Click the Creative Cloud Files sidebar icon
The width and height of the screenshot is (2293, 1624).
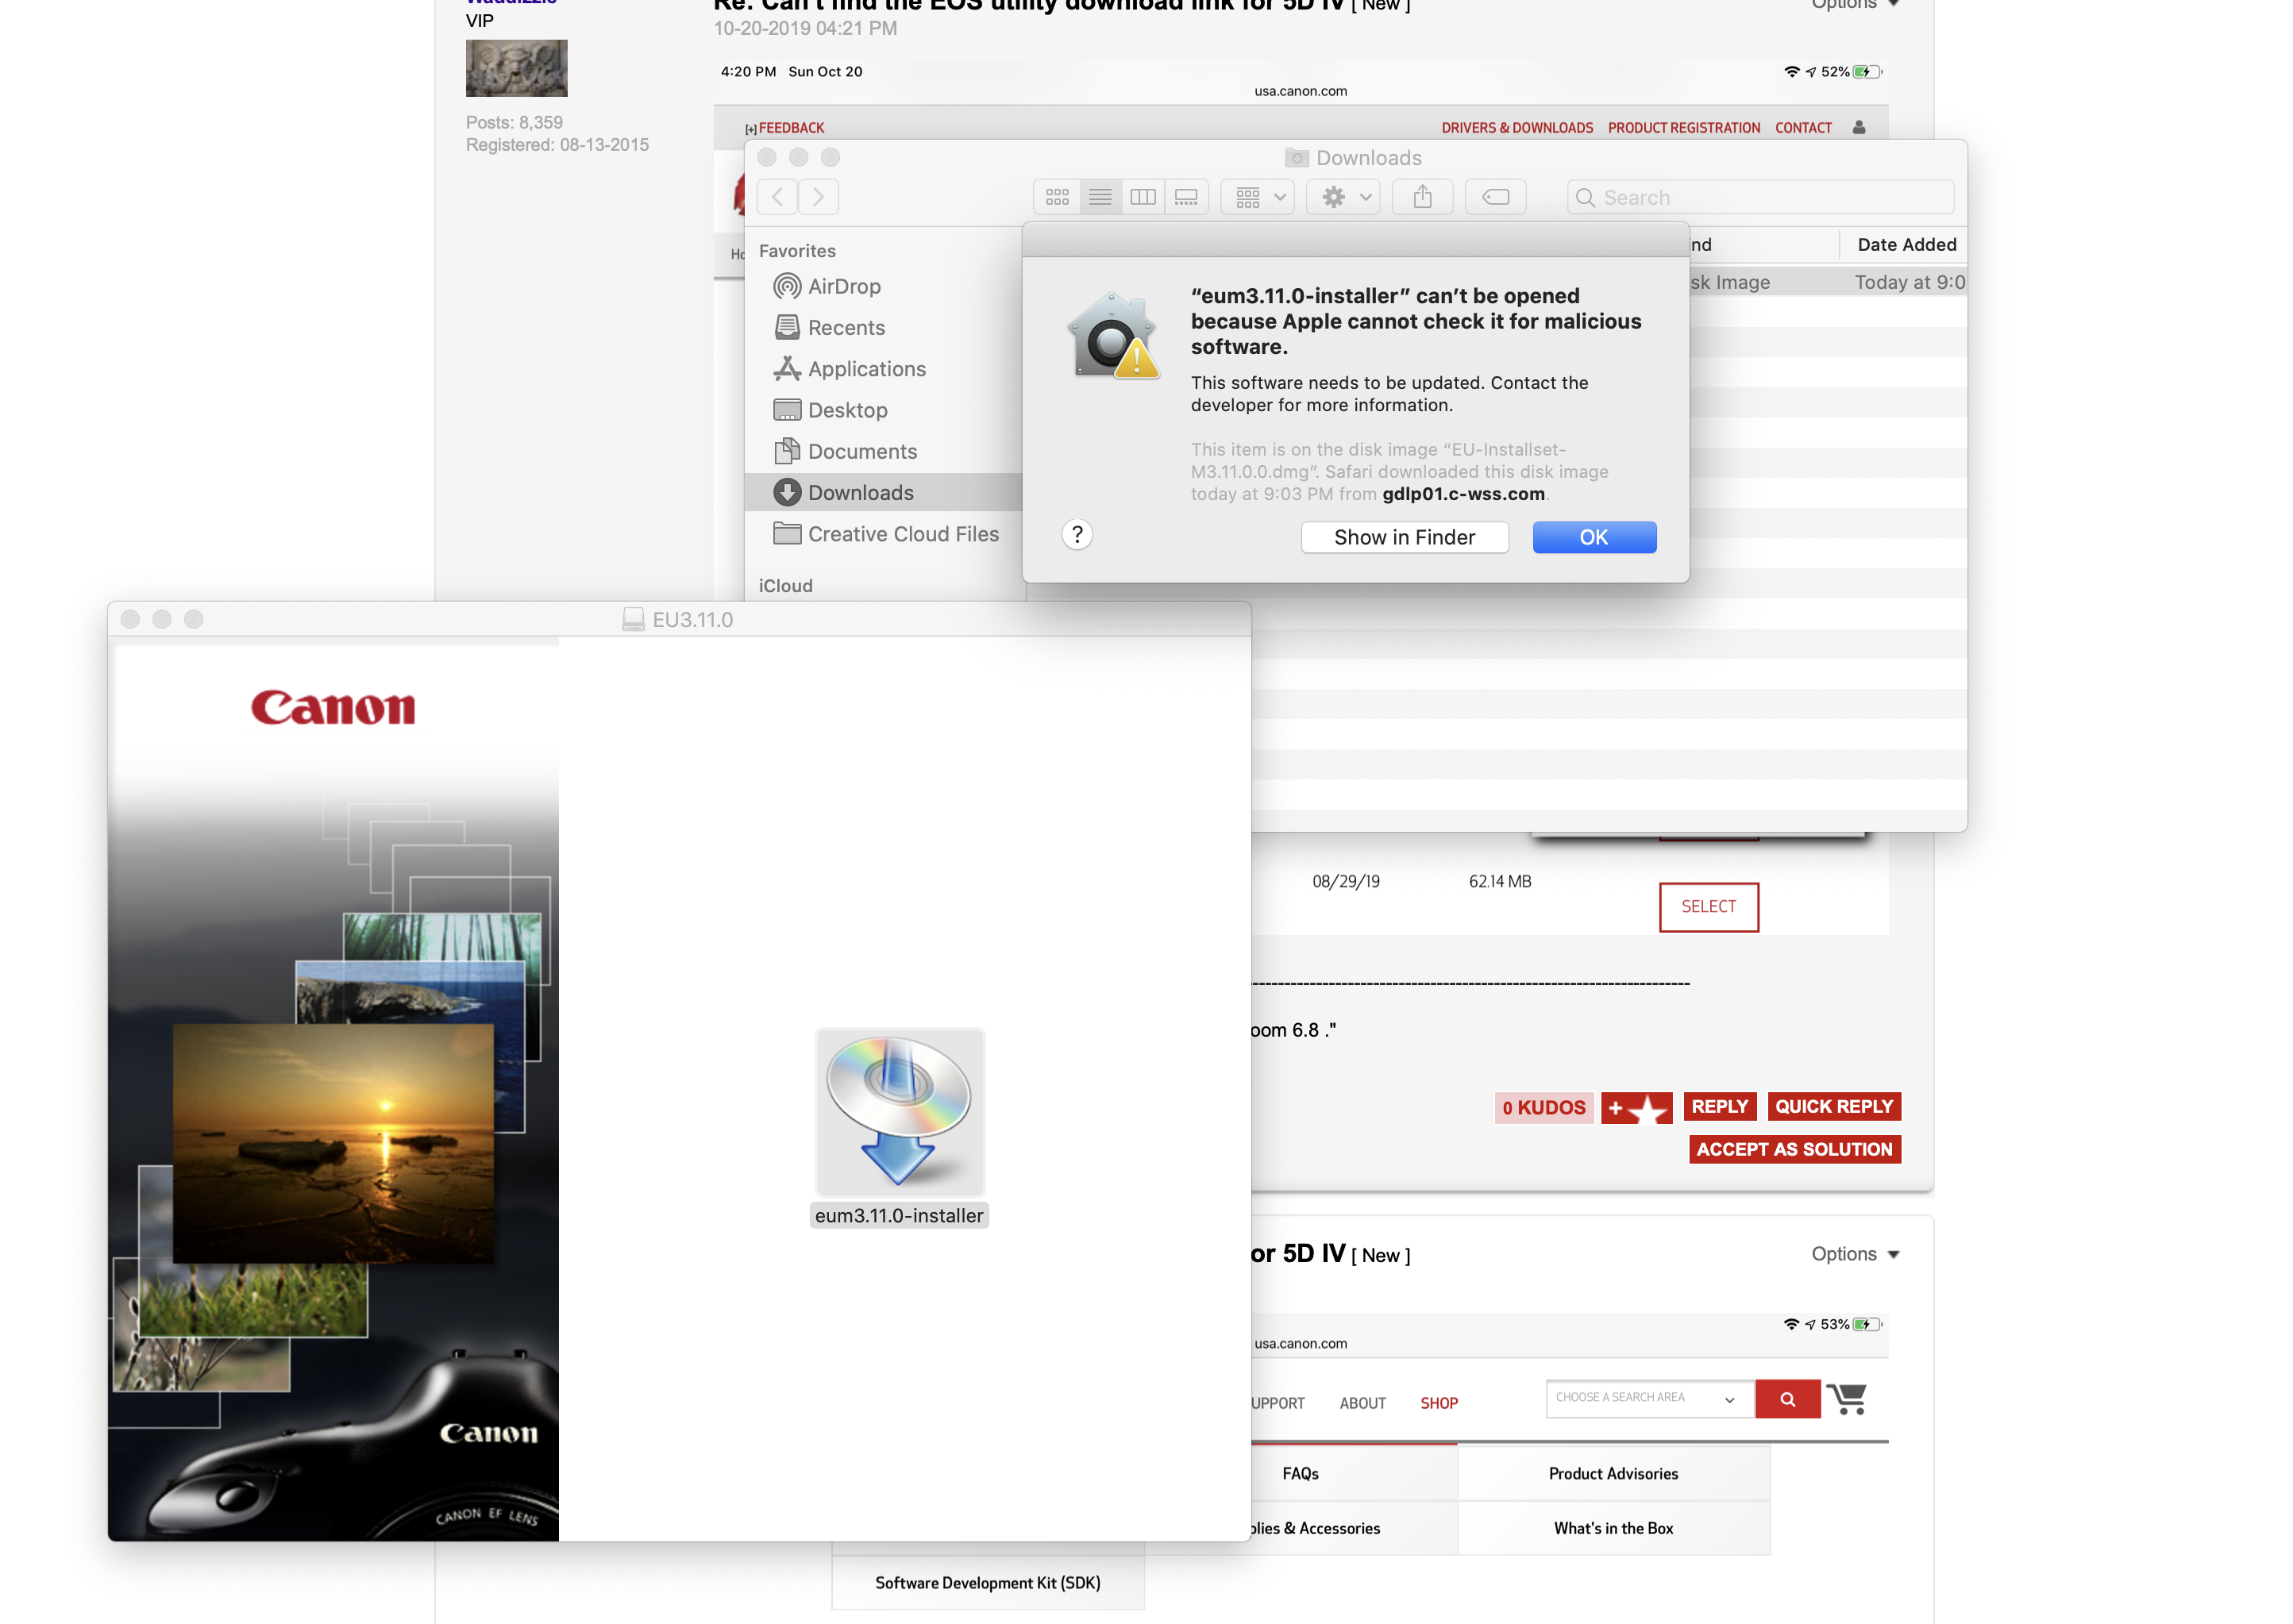click(784, 533)
